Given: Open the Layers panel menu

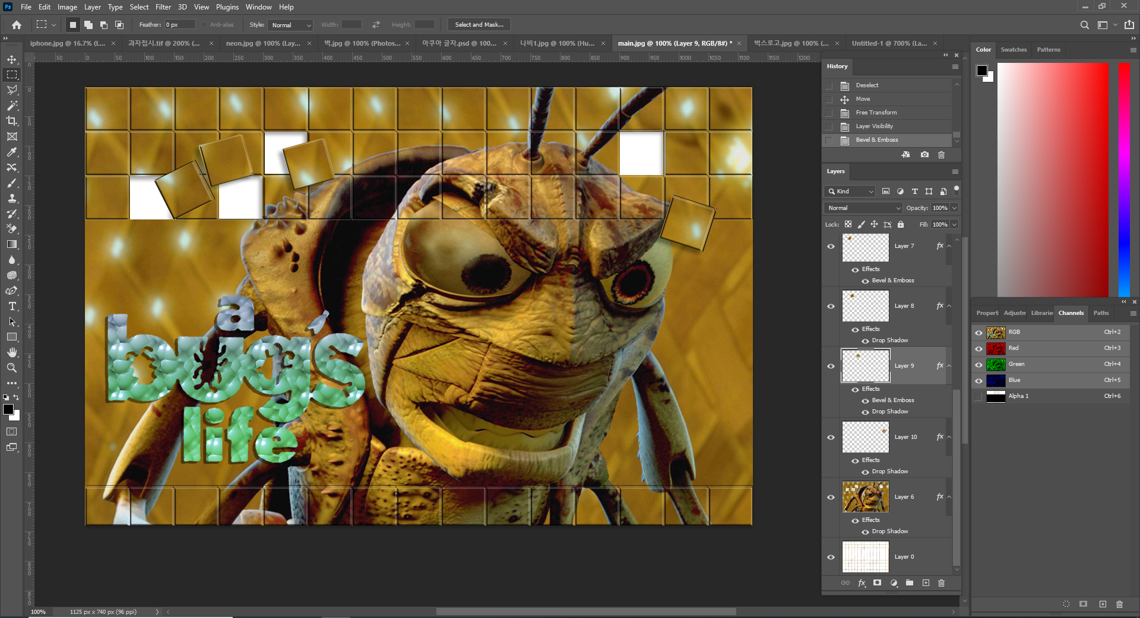Looking at the screenshot, I should 955,172.
